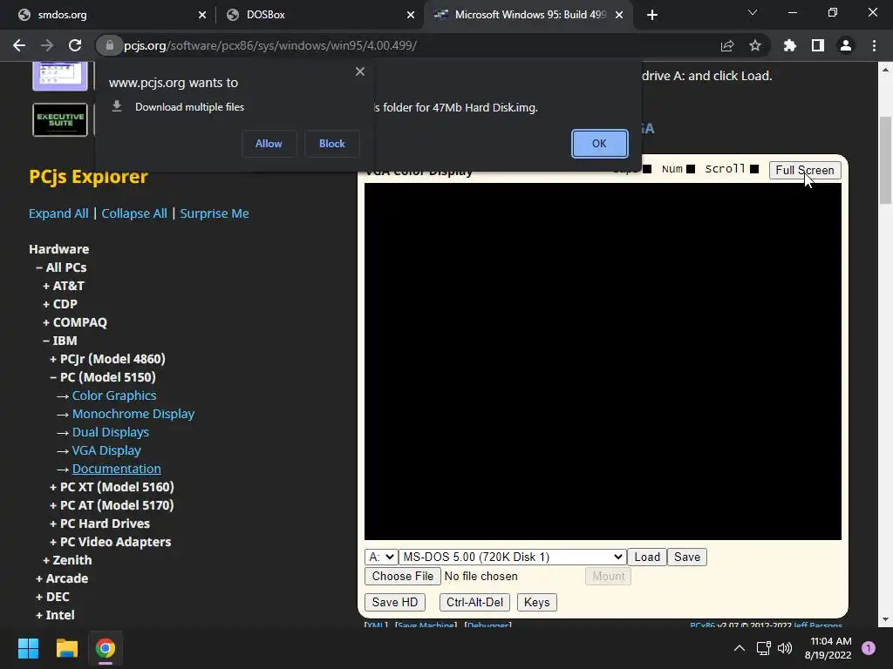The height and width of the screenshot is (669, 893).
Task: Open the side panel icon
Action: click(818, 45)
